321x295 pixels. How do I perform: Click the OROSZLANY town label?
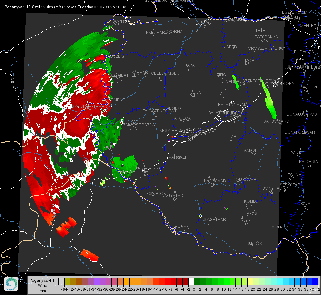tap(260, 48)
